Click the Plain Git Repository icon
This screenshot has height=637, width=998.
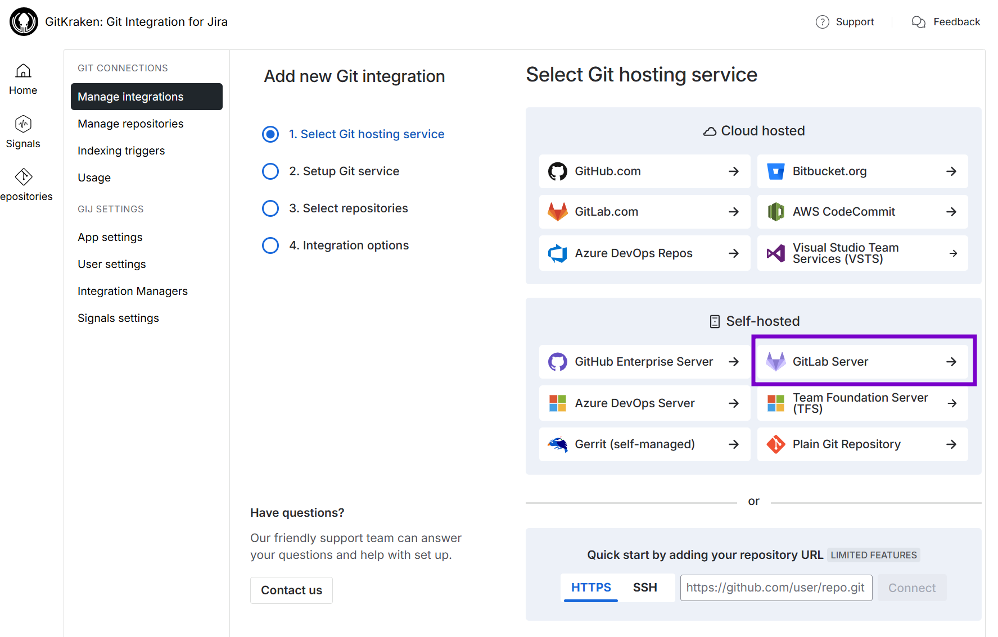[x=775, y=444]
